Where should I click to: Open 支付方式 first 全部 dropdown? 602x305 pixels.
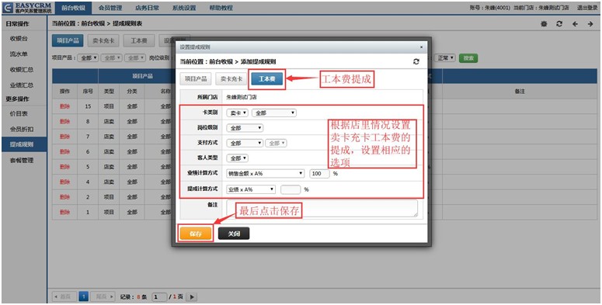(x=245, y=143)
